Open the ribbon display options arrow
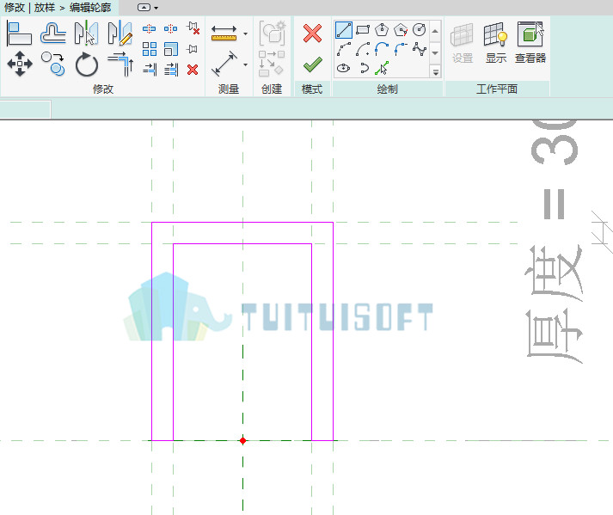 (x=156, y=8)
